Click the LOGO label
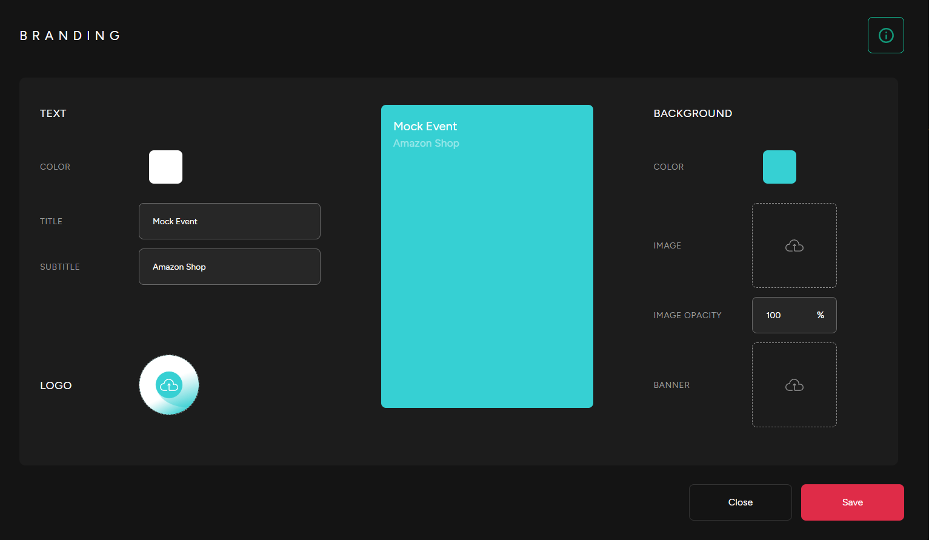929x540 pixels. tap(56, 385)
